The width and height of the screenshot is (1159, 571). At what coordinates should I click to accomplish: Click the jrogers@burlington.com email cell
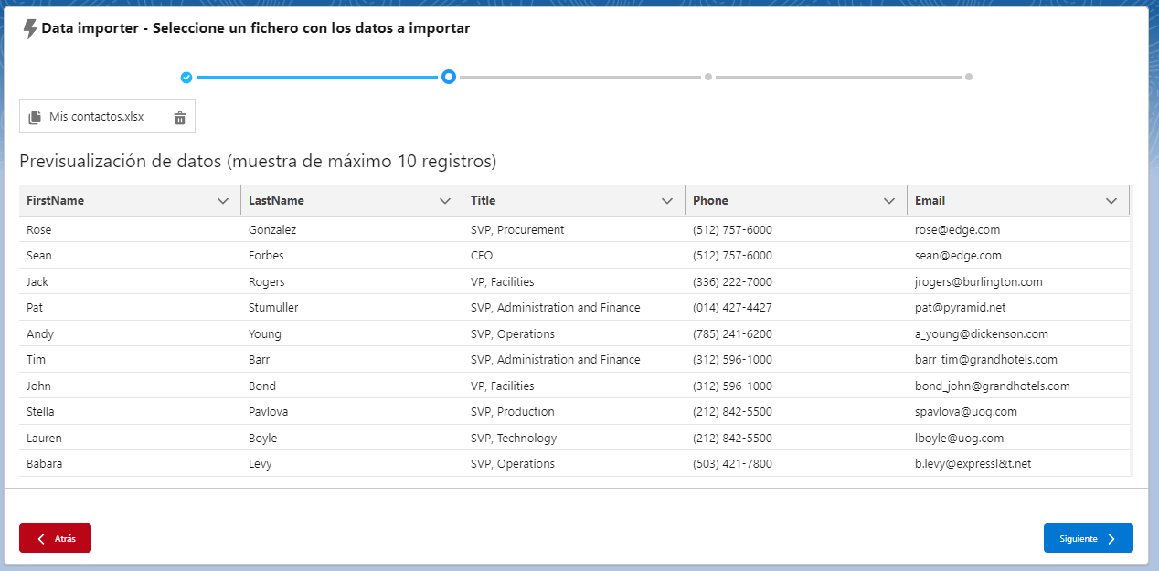(x=1018, y=282)
